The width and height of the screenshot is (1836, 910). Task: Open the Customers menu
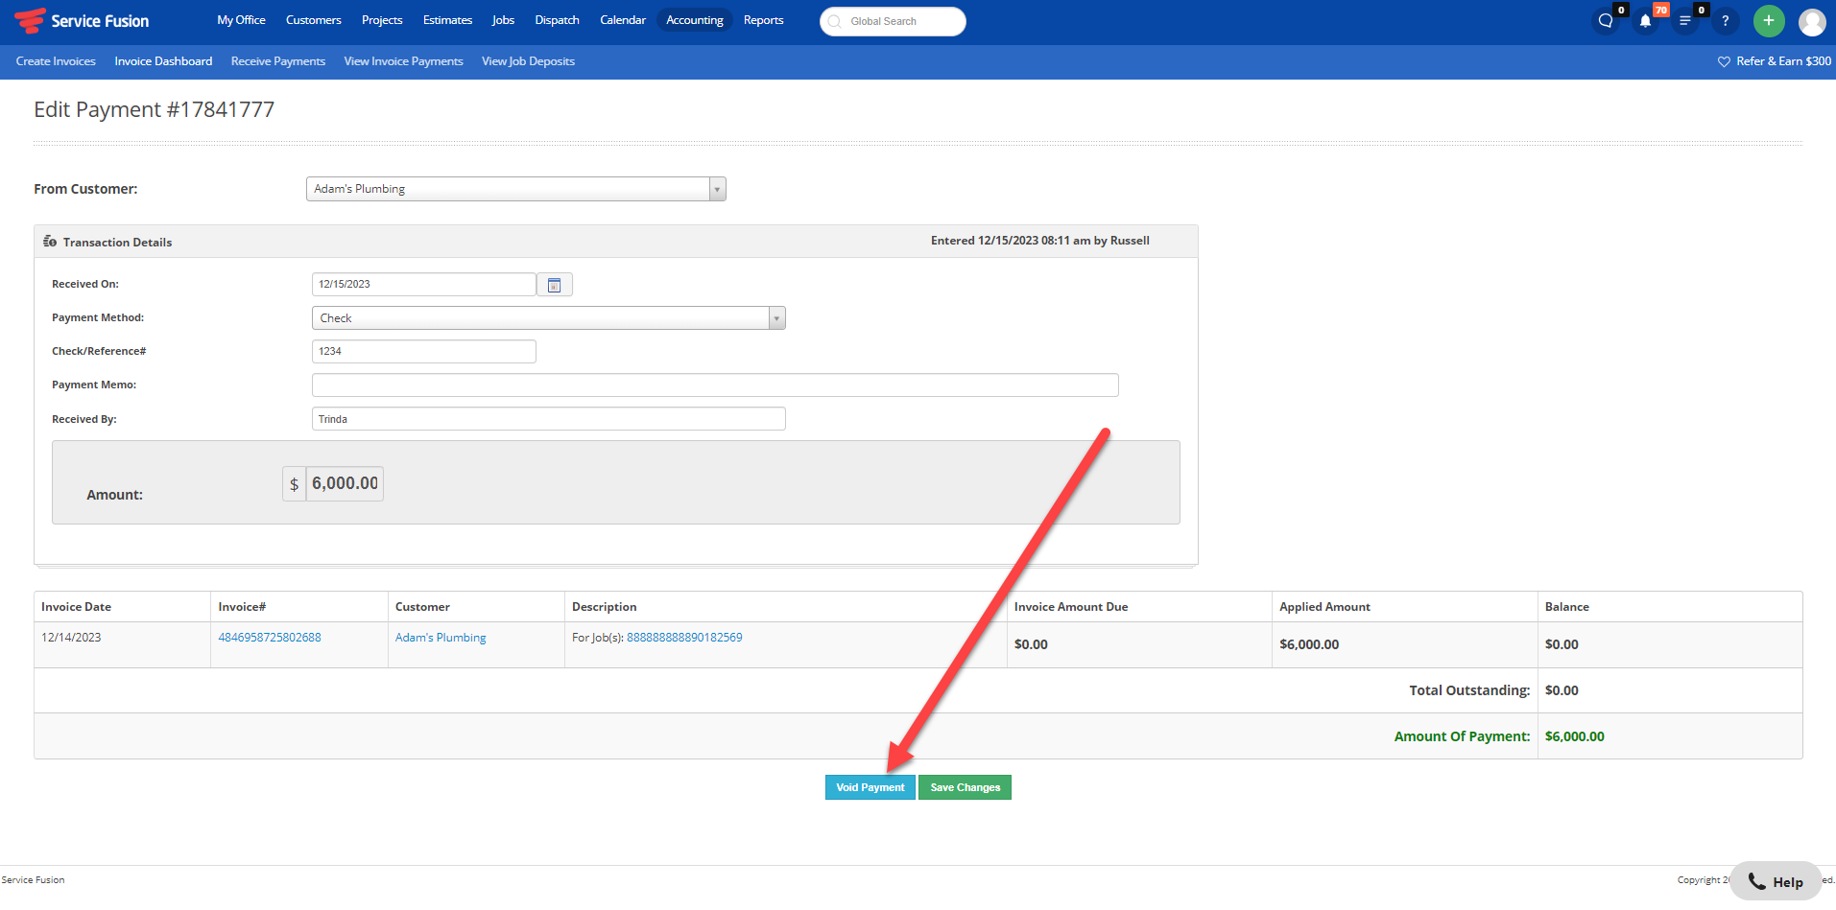(x=313, y=20)
